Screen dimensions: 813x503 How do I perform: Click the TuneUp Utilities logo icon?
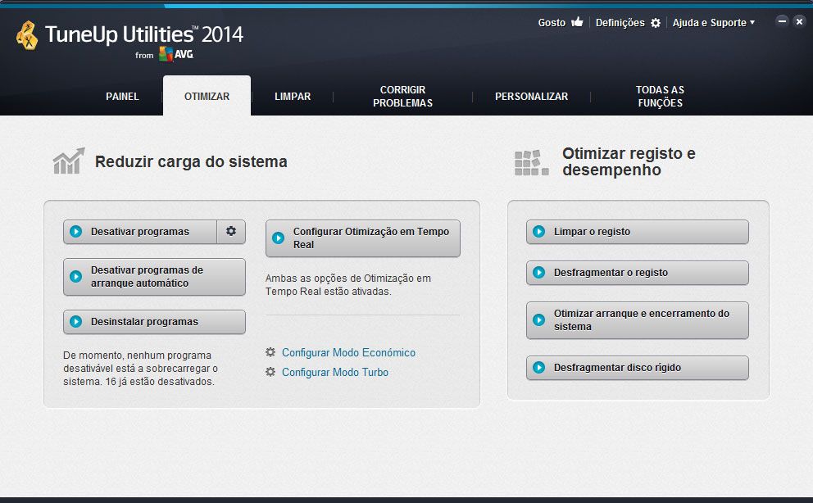click(x=27, y=36)
